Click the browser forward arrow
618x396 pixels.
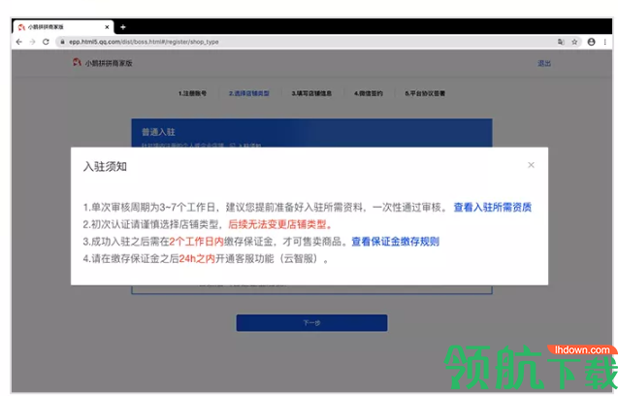click(32, 42)
